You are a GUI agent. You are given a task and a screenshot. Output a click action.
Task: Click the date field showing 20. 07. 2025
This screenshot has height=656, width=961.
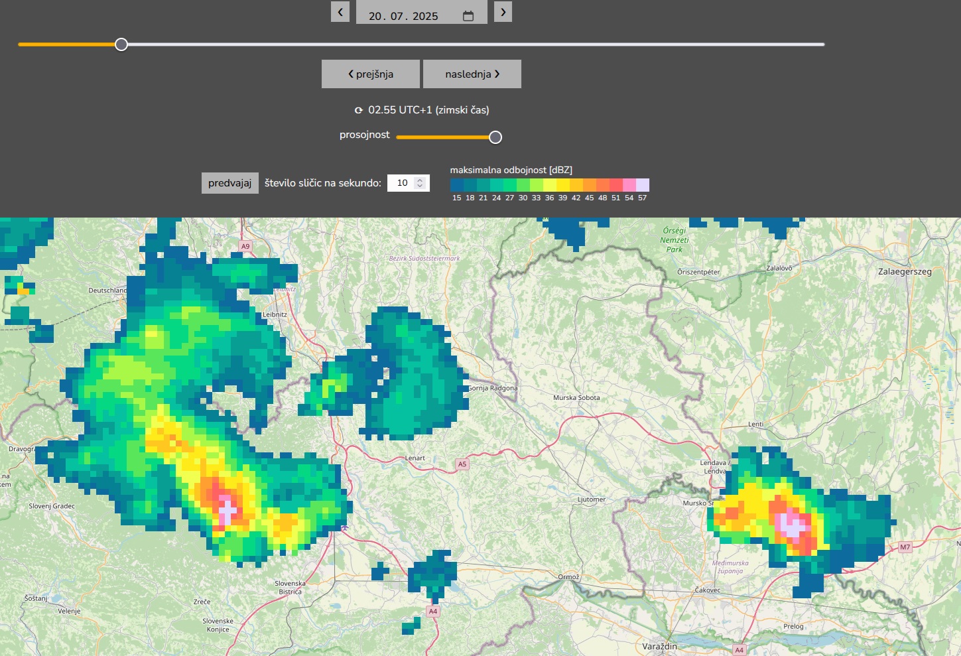click(x=403, y=16)
